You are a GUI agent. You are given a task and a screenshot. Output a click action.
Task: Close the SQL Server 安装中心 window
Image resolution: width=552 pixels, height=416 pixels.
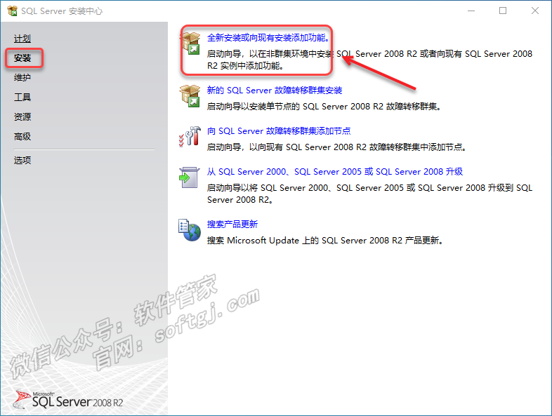tap(534, 11)
